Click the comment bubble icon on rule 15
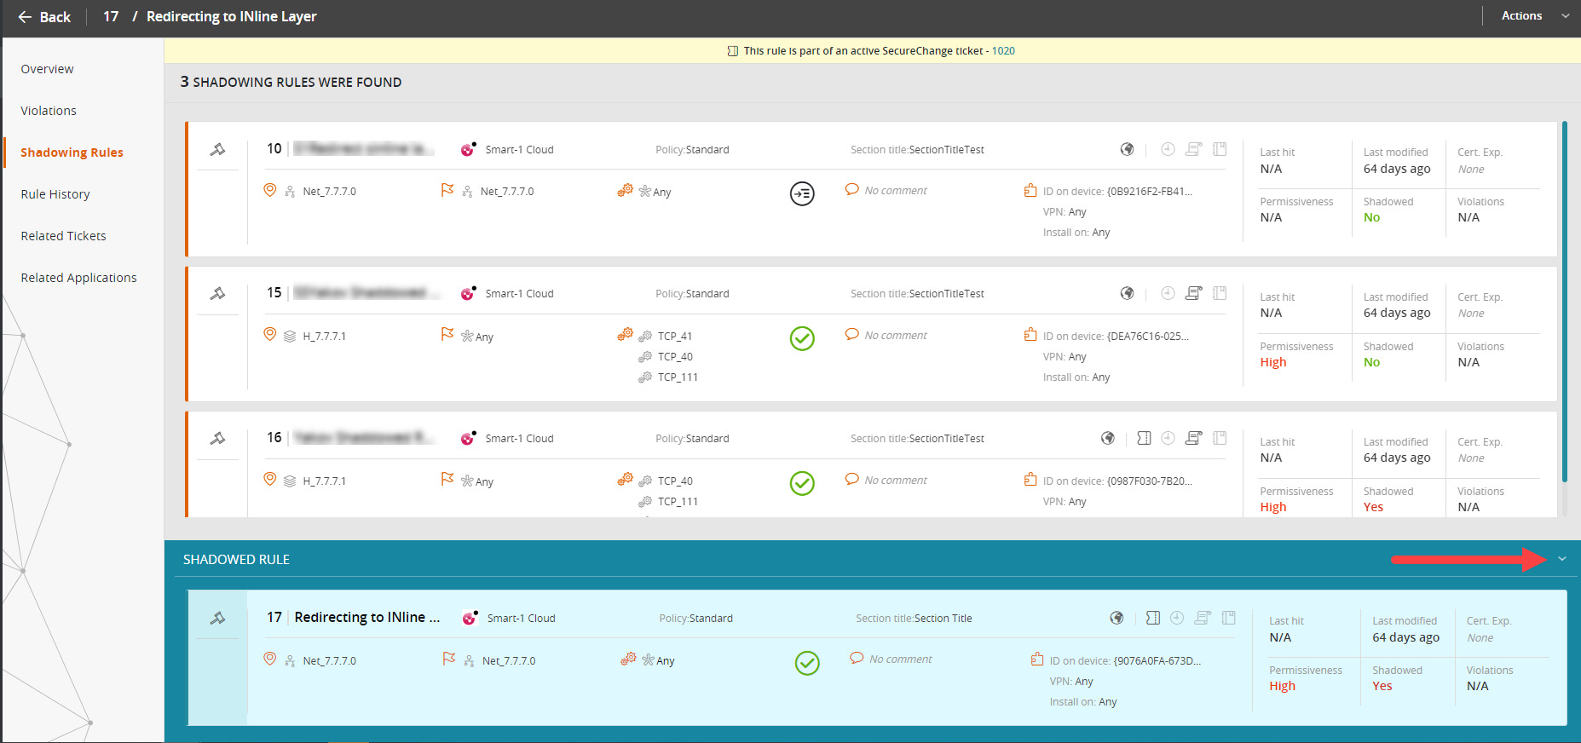This screenshot has width=1581, height=743. tap(851, 334)
